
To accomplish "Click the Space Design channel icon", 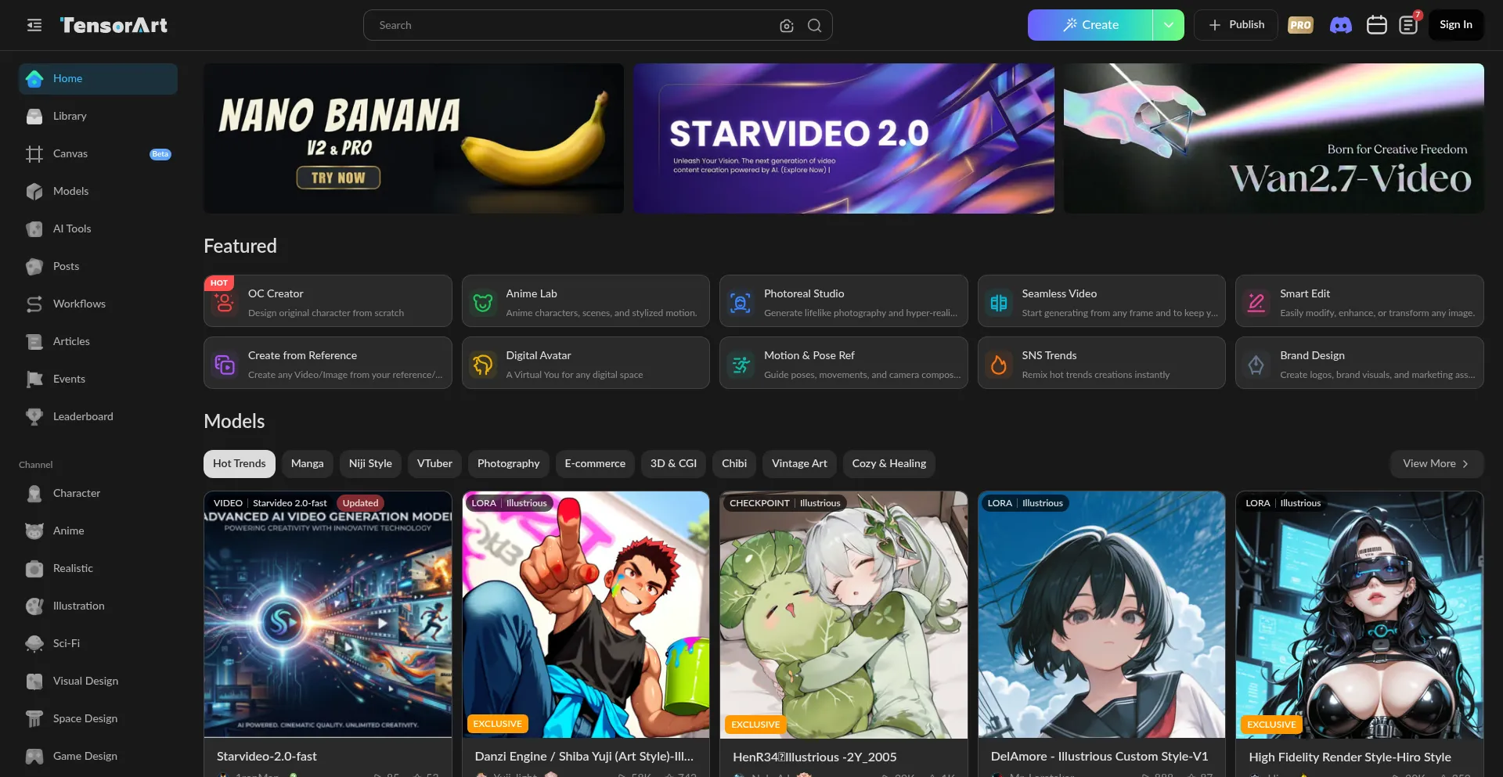I will click(34, 718).
